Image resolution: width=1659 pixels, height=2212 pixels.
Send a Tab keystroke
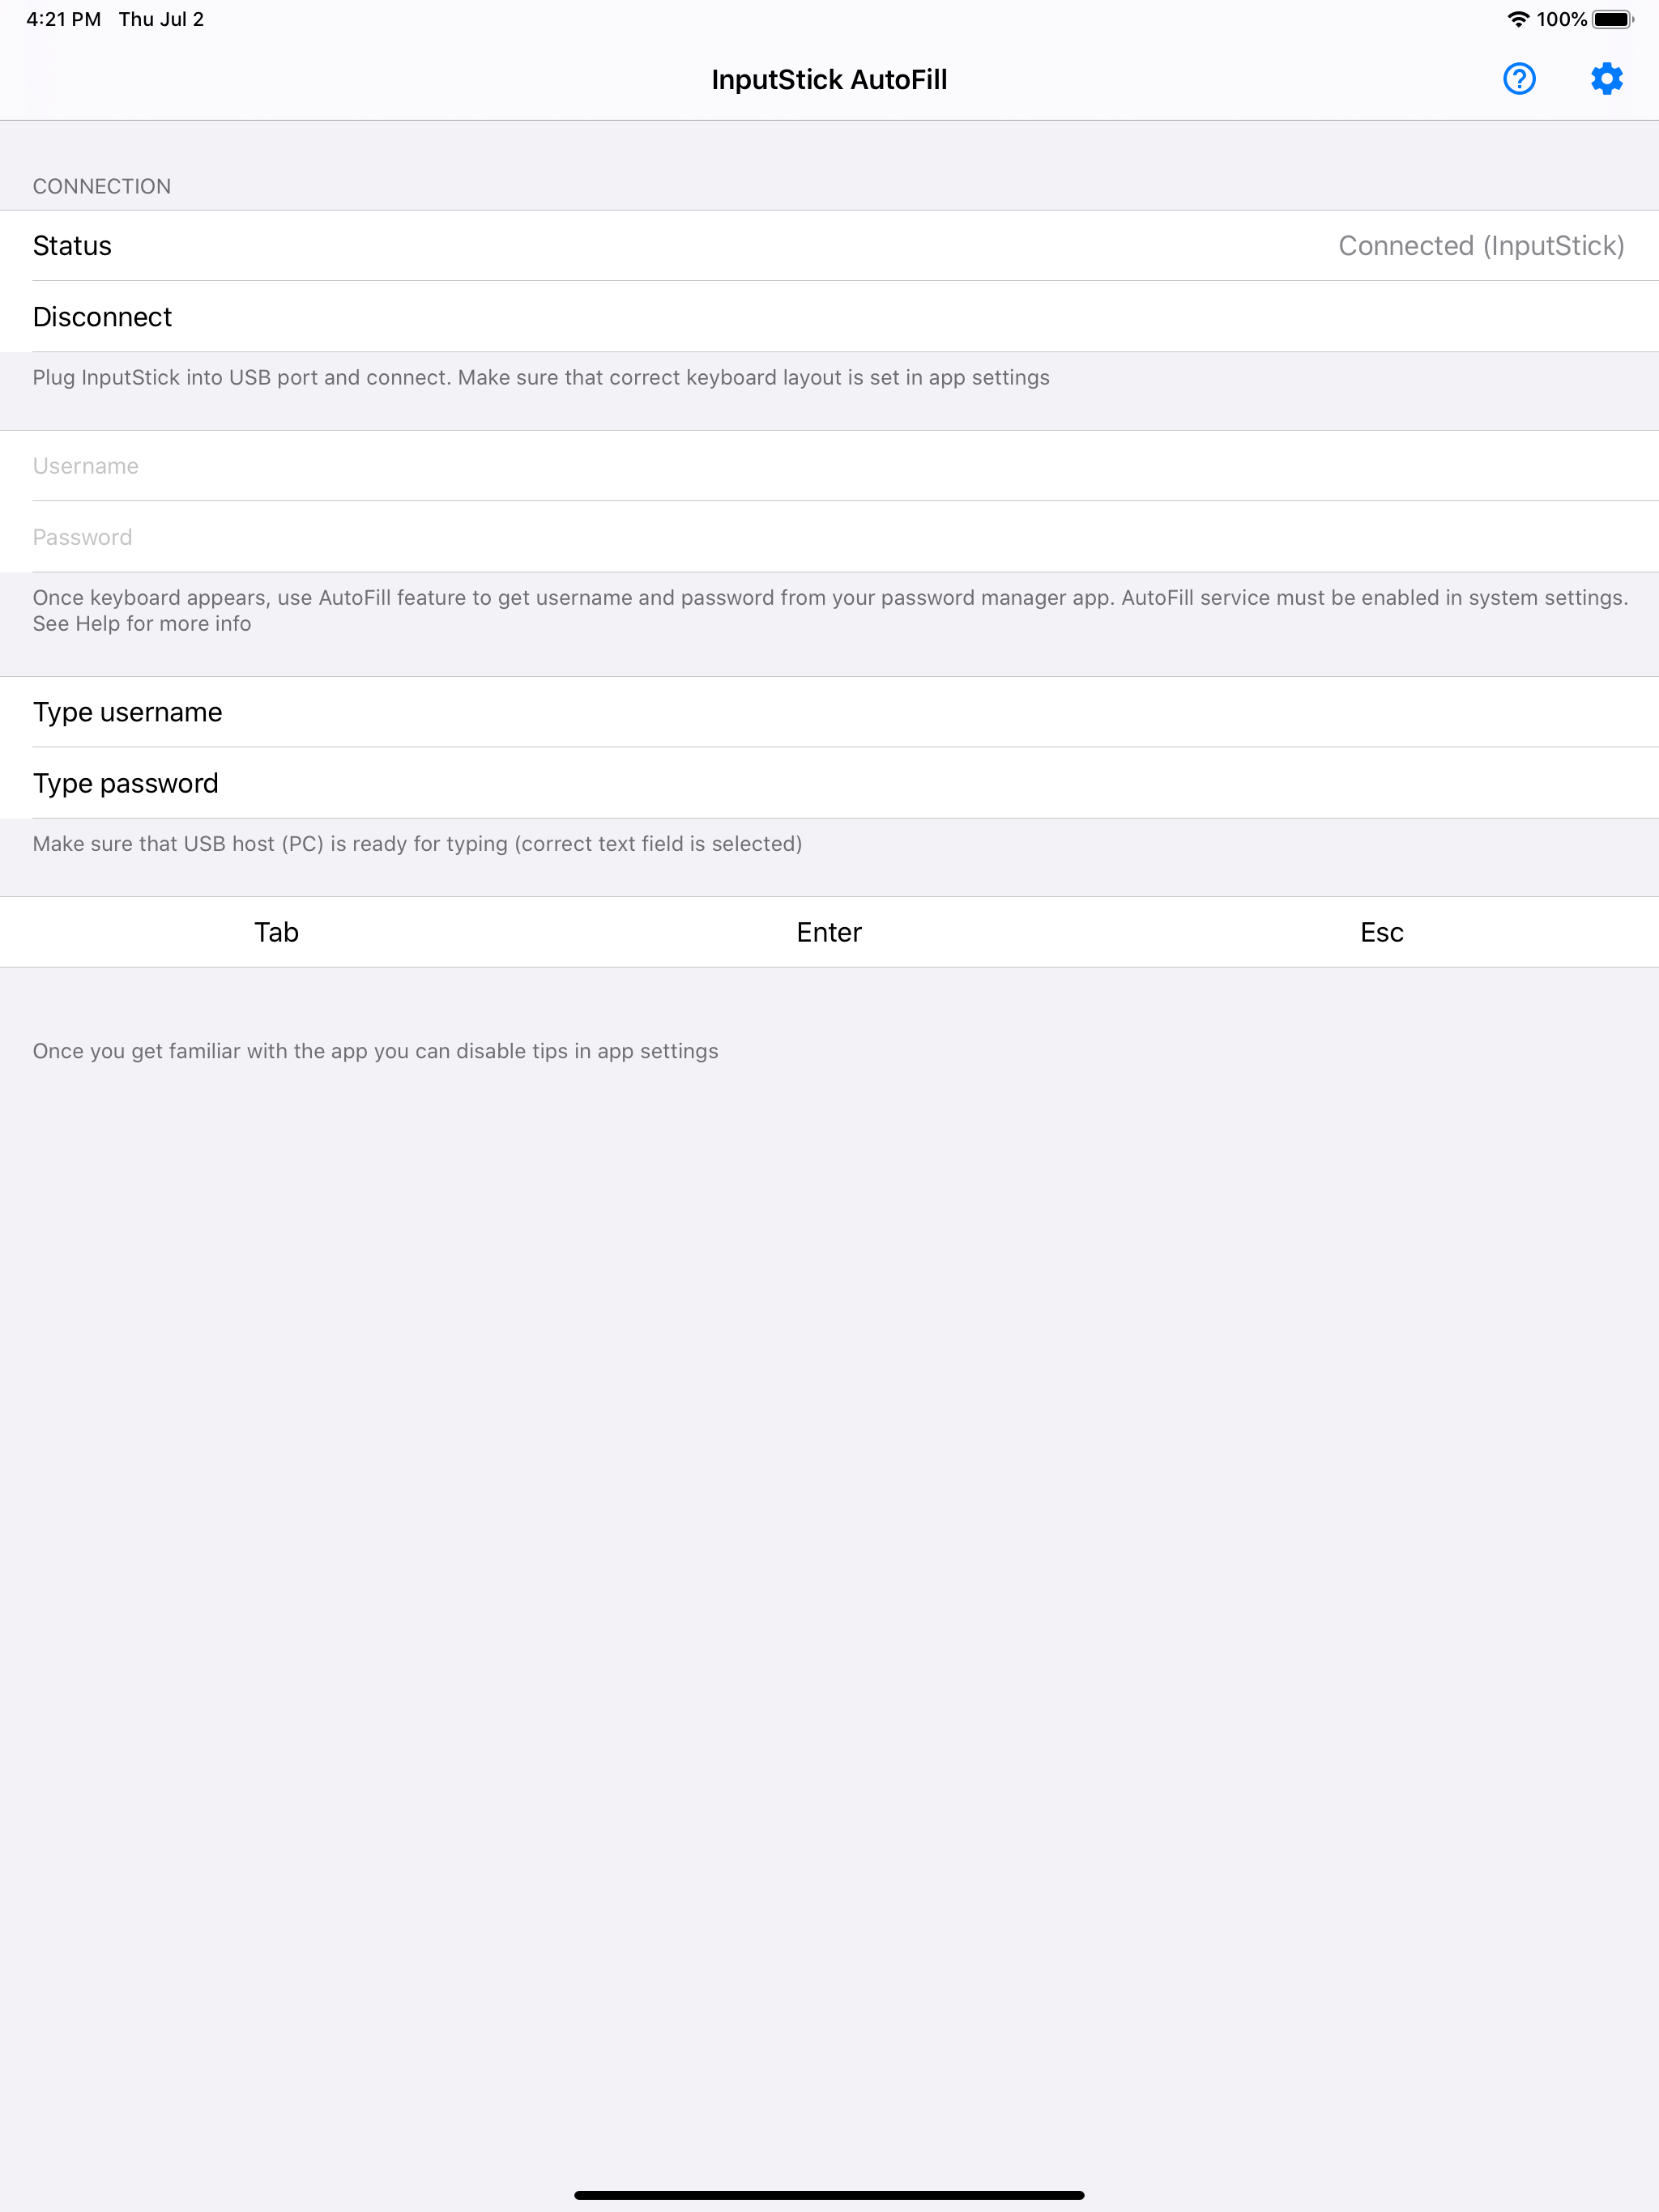click(x=276, y=931)
